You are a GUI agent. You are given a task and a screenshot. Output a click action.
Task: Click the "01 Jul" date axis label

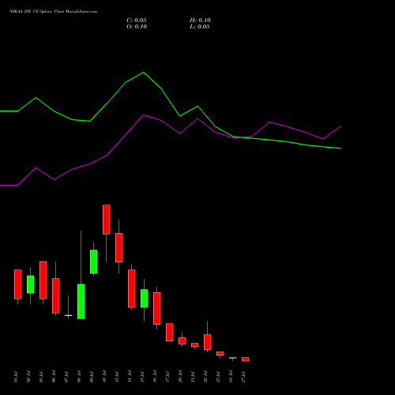coord(16,377)
